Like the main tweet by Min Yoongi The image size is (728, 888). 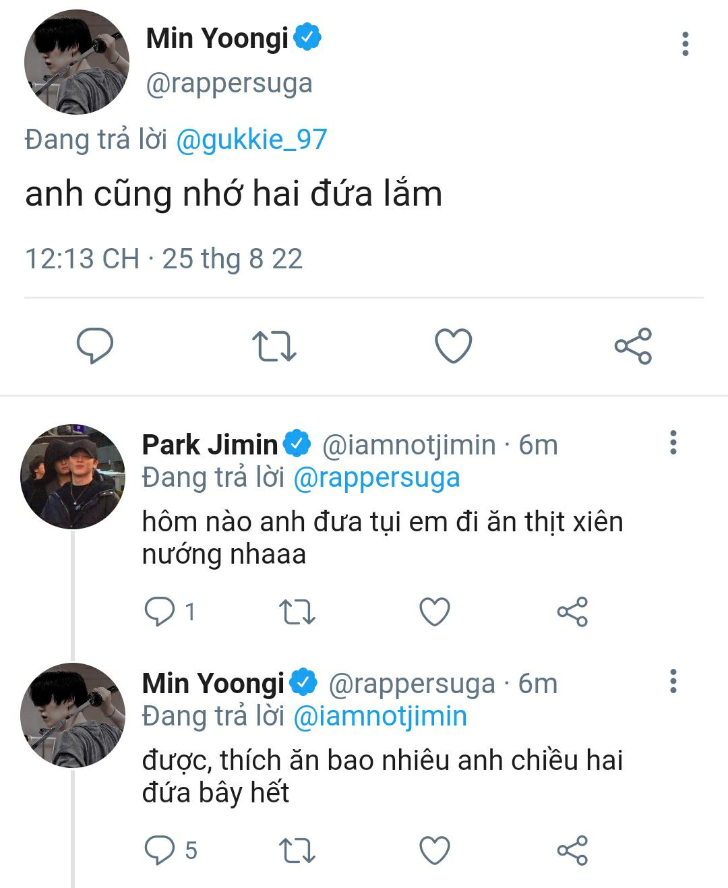pyautogui.click(x=453, y=346)
